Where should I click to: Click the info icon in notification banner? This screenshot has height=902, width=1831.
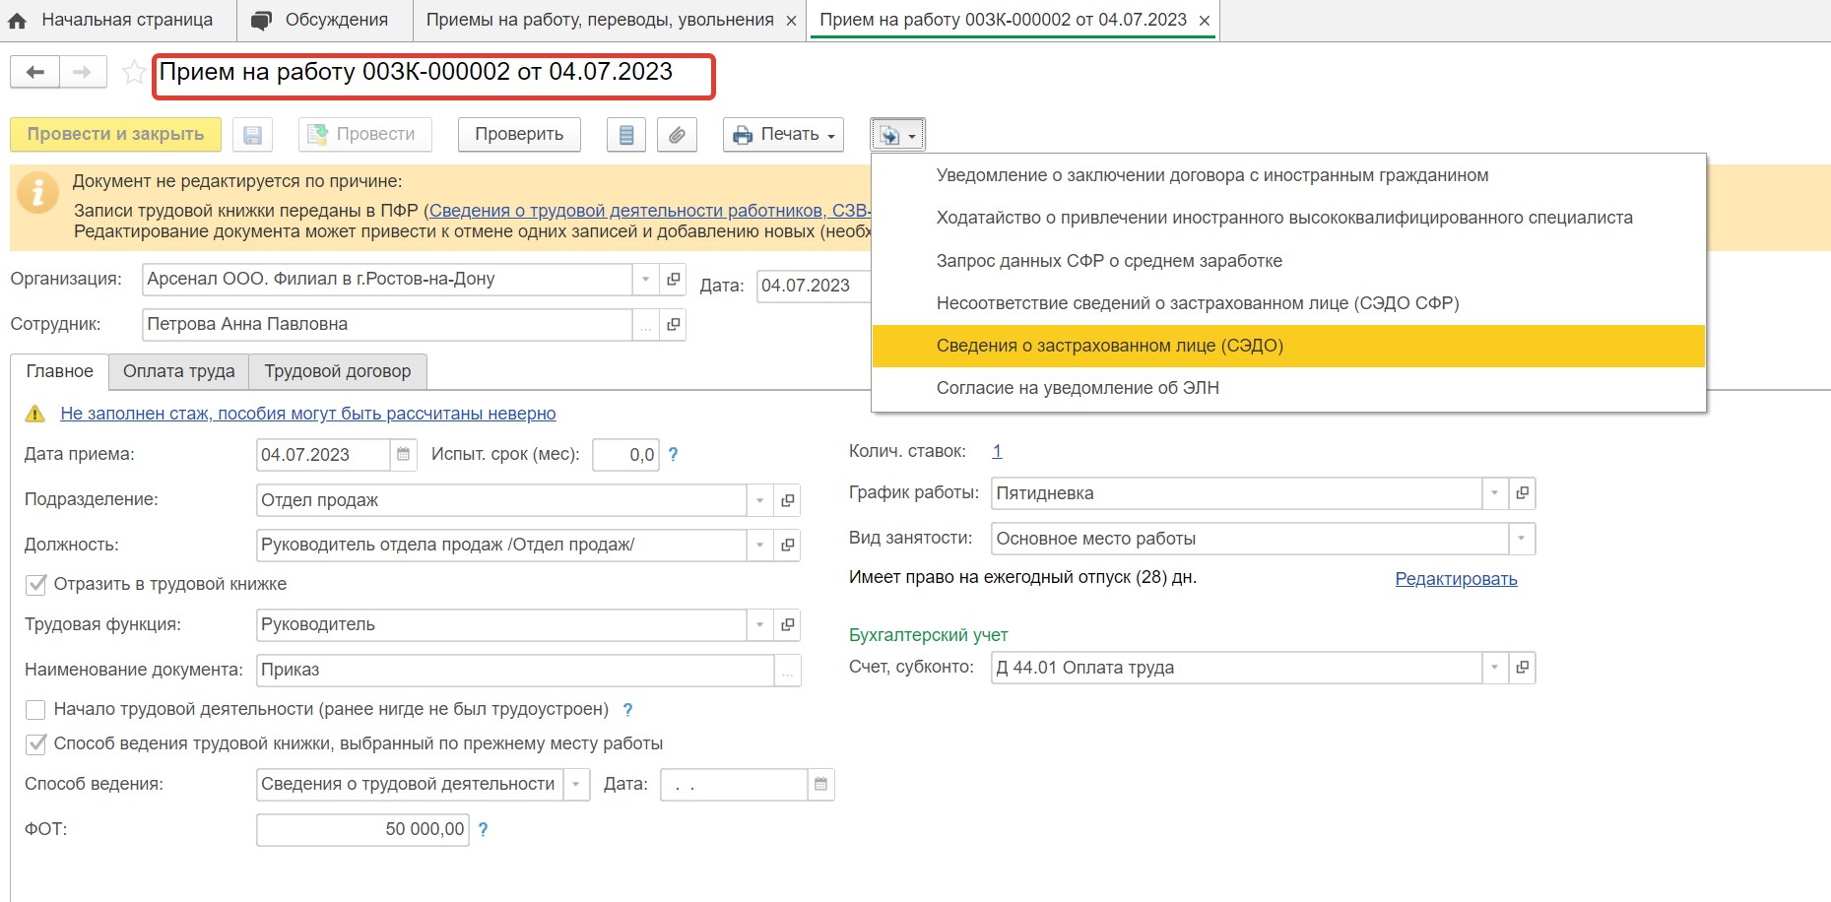pyautogui.click(x=37, y=192)
